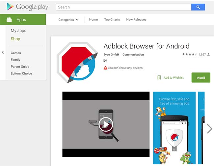Show next screenshots with right arrow
Viewport: 214px width, 166px height.
click(209, 129)
